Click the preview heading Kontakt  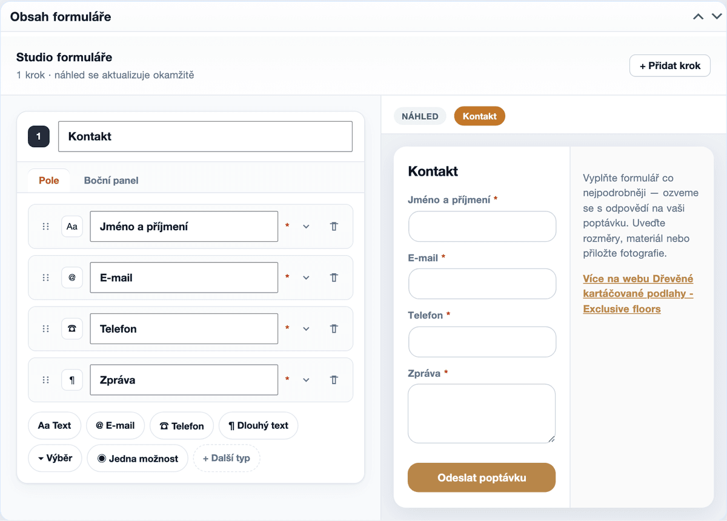point(433,171)
